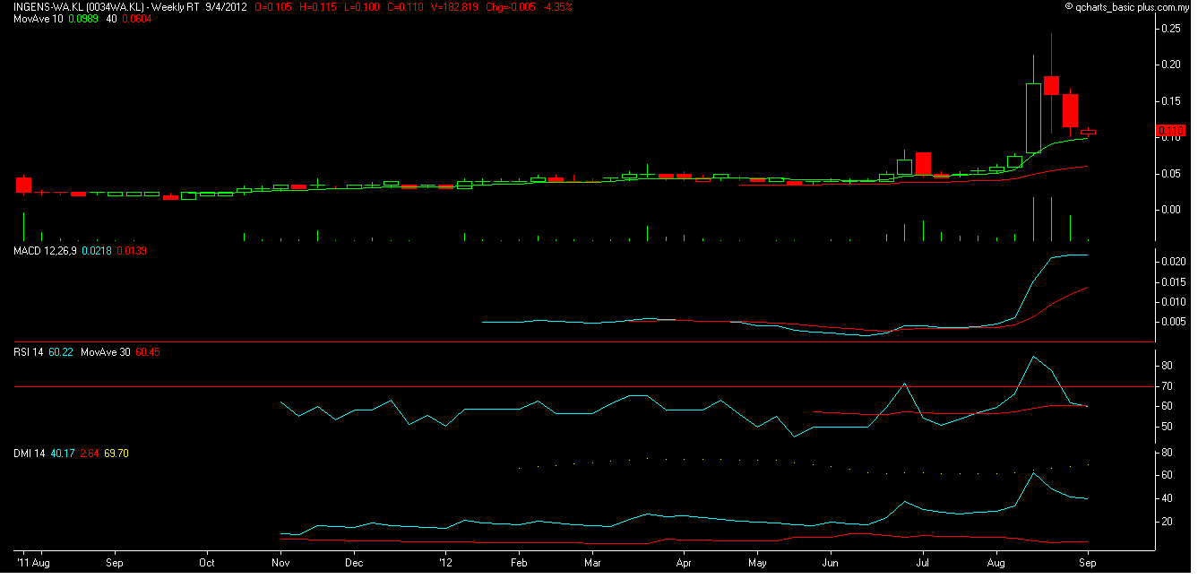
Task: Click 0.20 on the price axis
Action: 1170,65
